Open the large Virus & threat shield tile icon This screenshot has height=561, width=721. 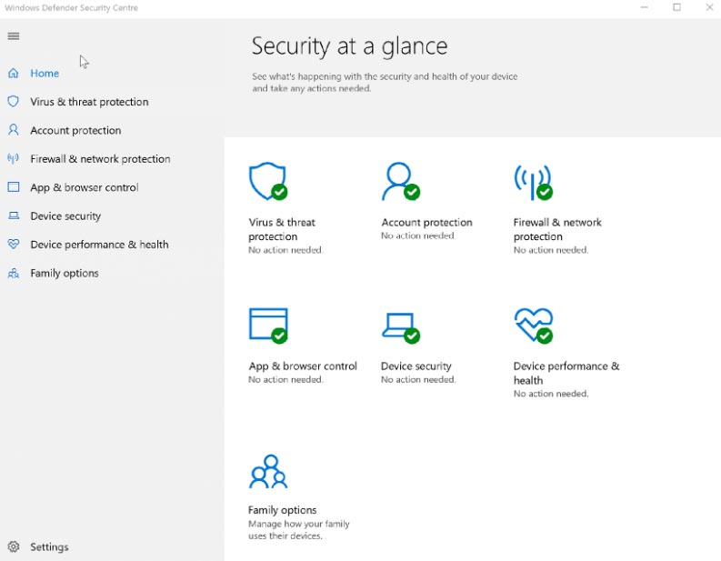click(268, 181)
